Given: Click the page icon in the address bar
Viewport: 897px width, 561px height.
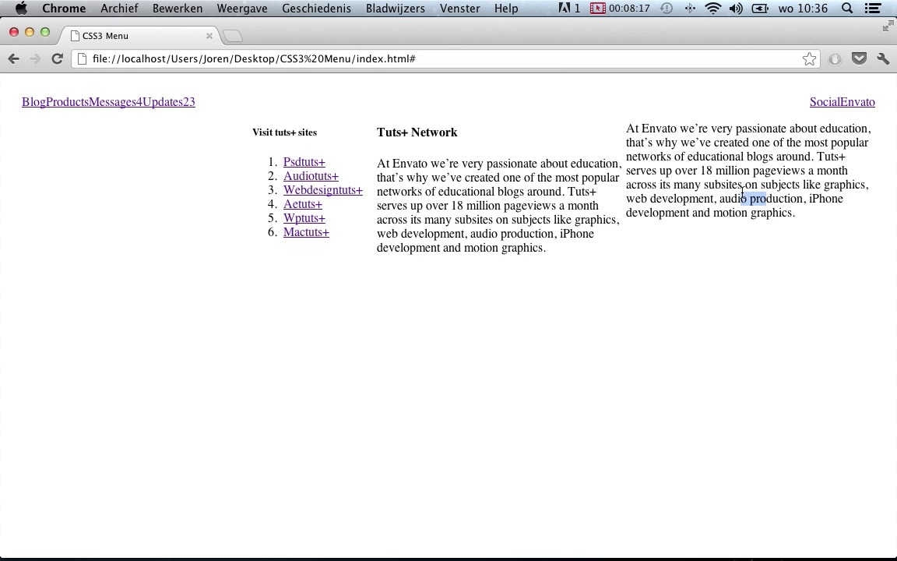Looking at the screenshot, I should 82,58.
